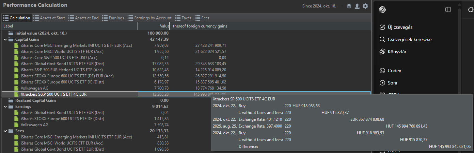
Task: Select iShares Global Govt Bond row in Capital Gains
Action: coord(186,64)
